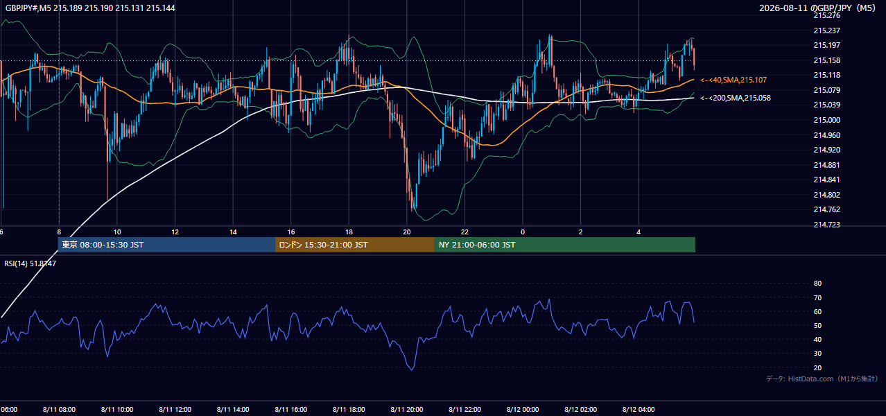This screenshot has width=886, height=416.
Task: Click the '2026-08-11 のGBP/JPY（M5）' chart title
Action: [819, 8]
